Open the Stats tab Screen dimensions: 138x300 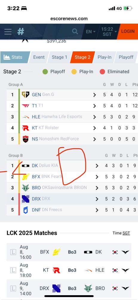point(15,57)
